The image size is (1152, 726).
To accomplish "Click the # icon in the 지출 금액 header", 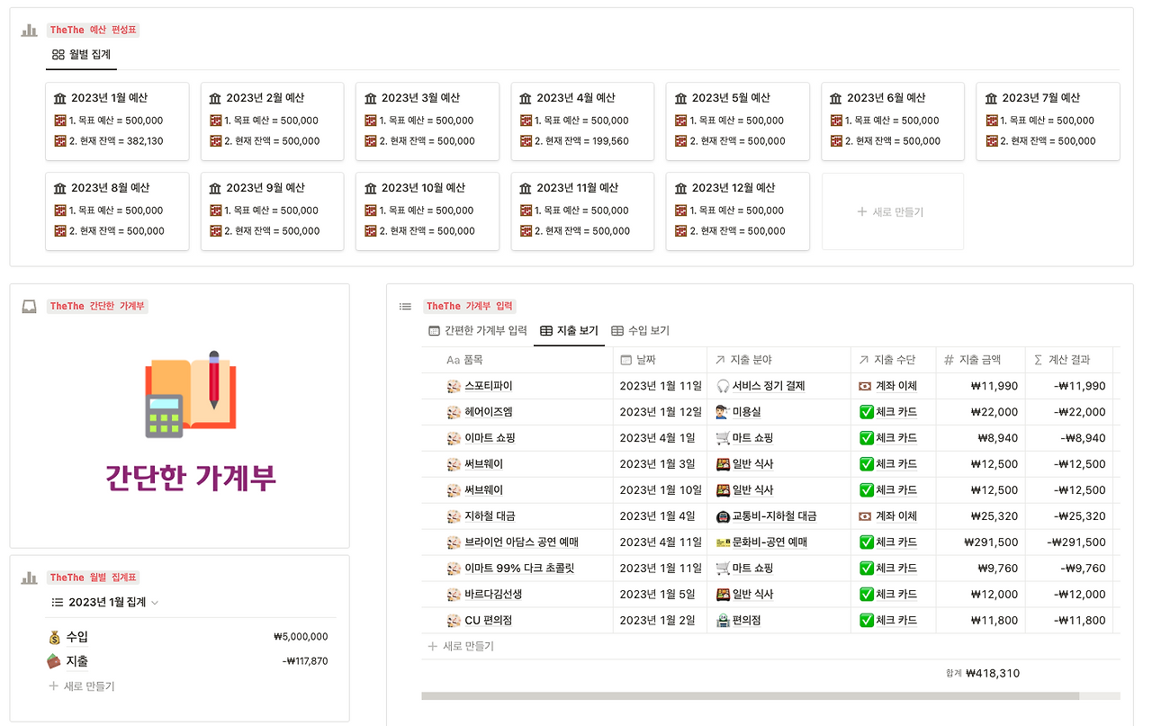I will click(x=949, y=359).
